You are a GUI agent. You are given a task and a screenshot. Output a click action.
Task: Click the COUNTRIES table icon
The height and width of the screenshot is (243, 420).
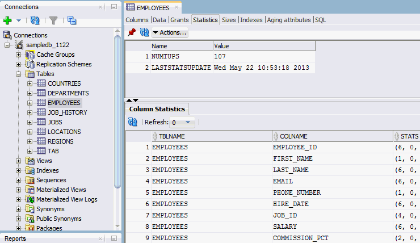[x=41, y=83]
